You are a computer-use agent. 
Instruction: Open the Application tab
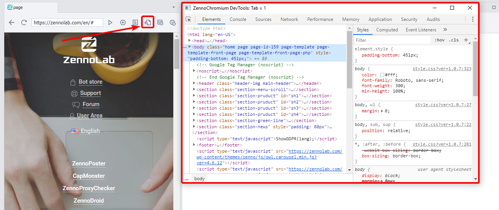[x=380, y=19]
